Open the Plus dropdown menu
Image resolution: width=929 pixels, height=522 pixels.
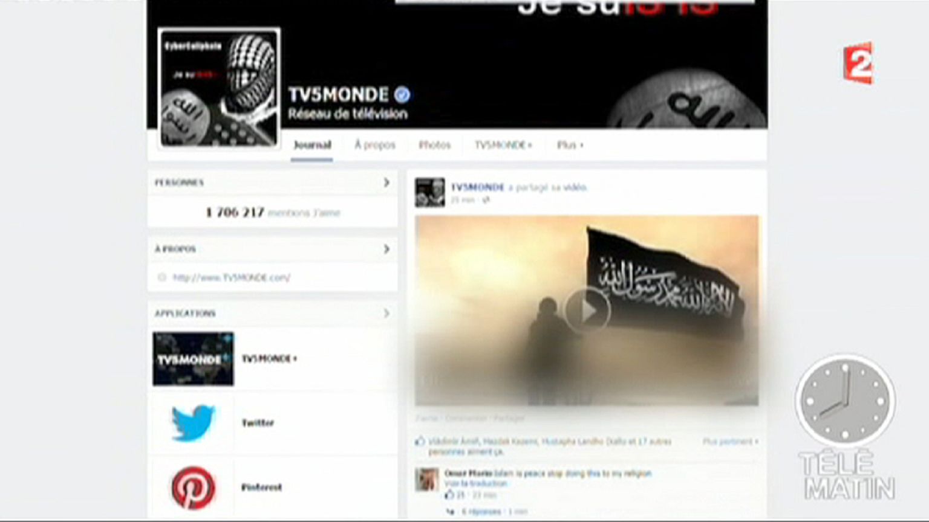pos(570,145)
